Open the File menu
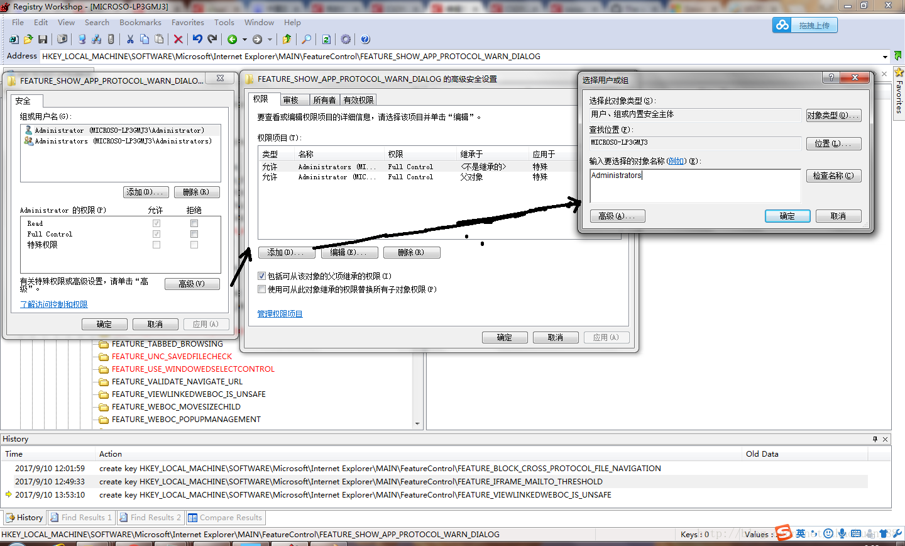905x546 pixels. tap(18, 23)
